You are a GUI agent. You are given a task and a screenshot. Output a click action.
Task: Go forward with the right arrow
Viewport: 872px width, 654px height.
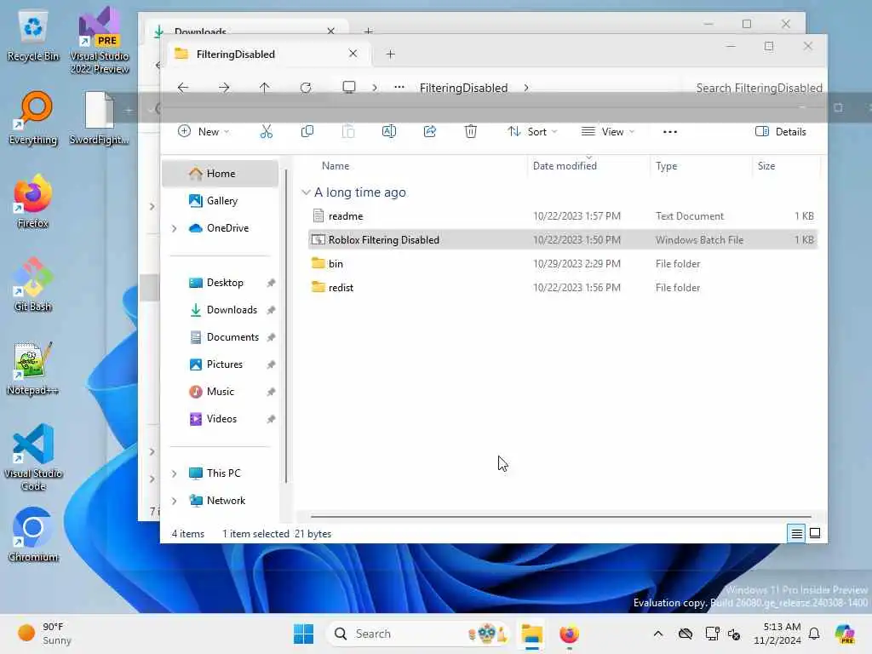pyautogui.click(x=224, y=88)
